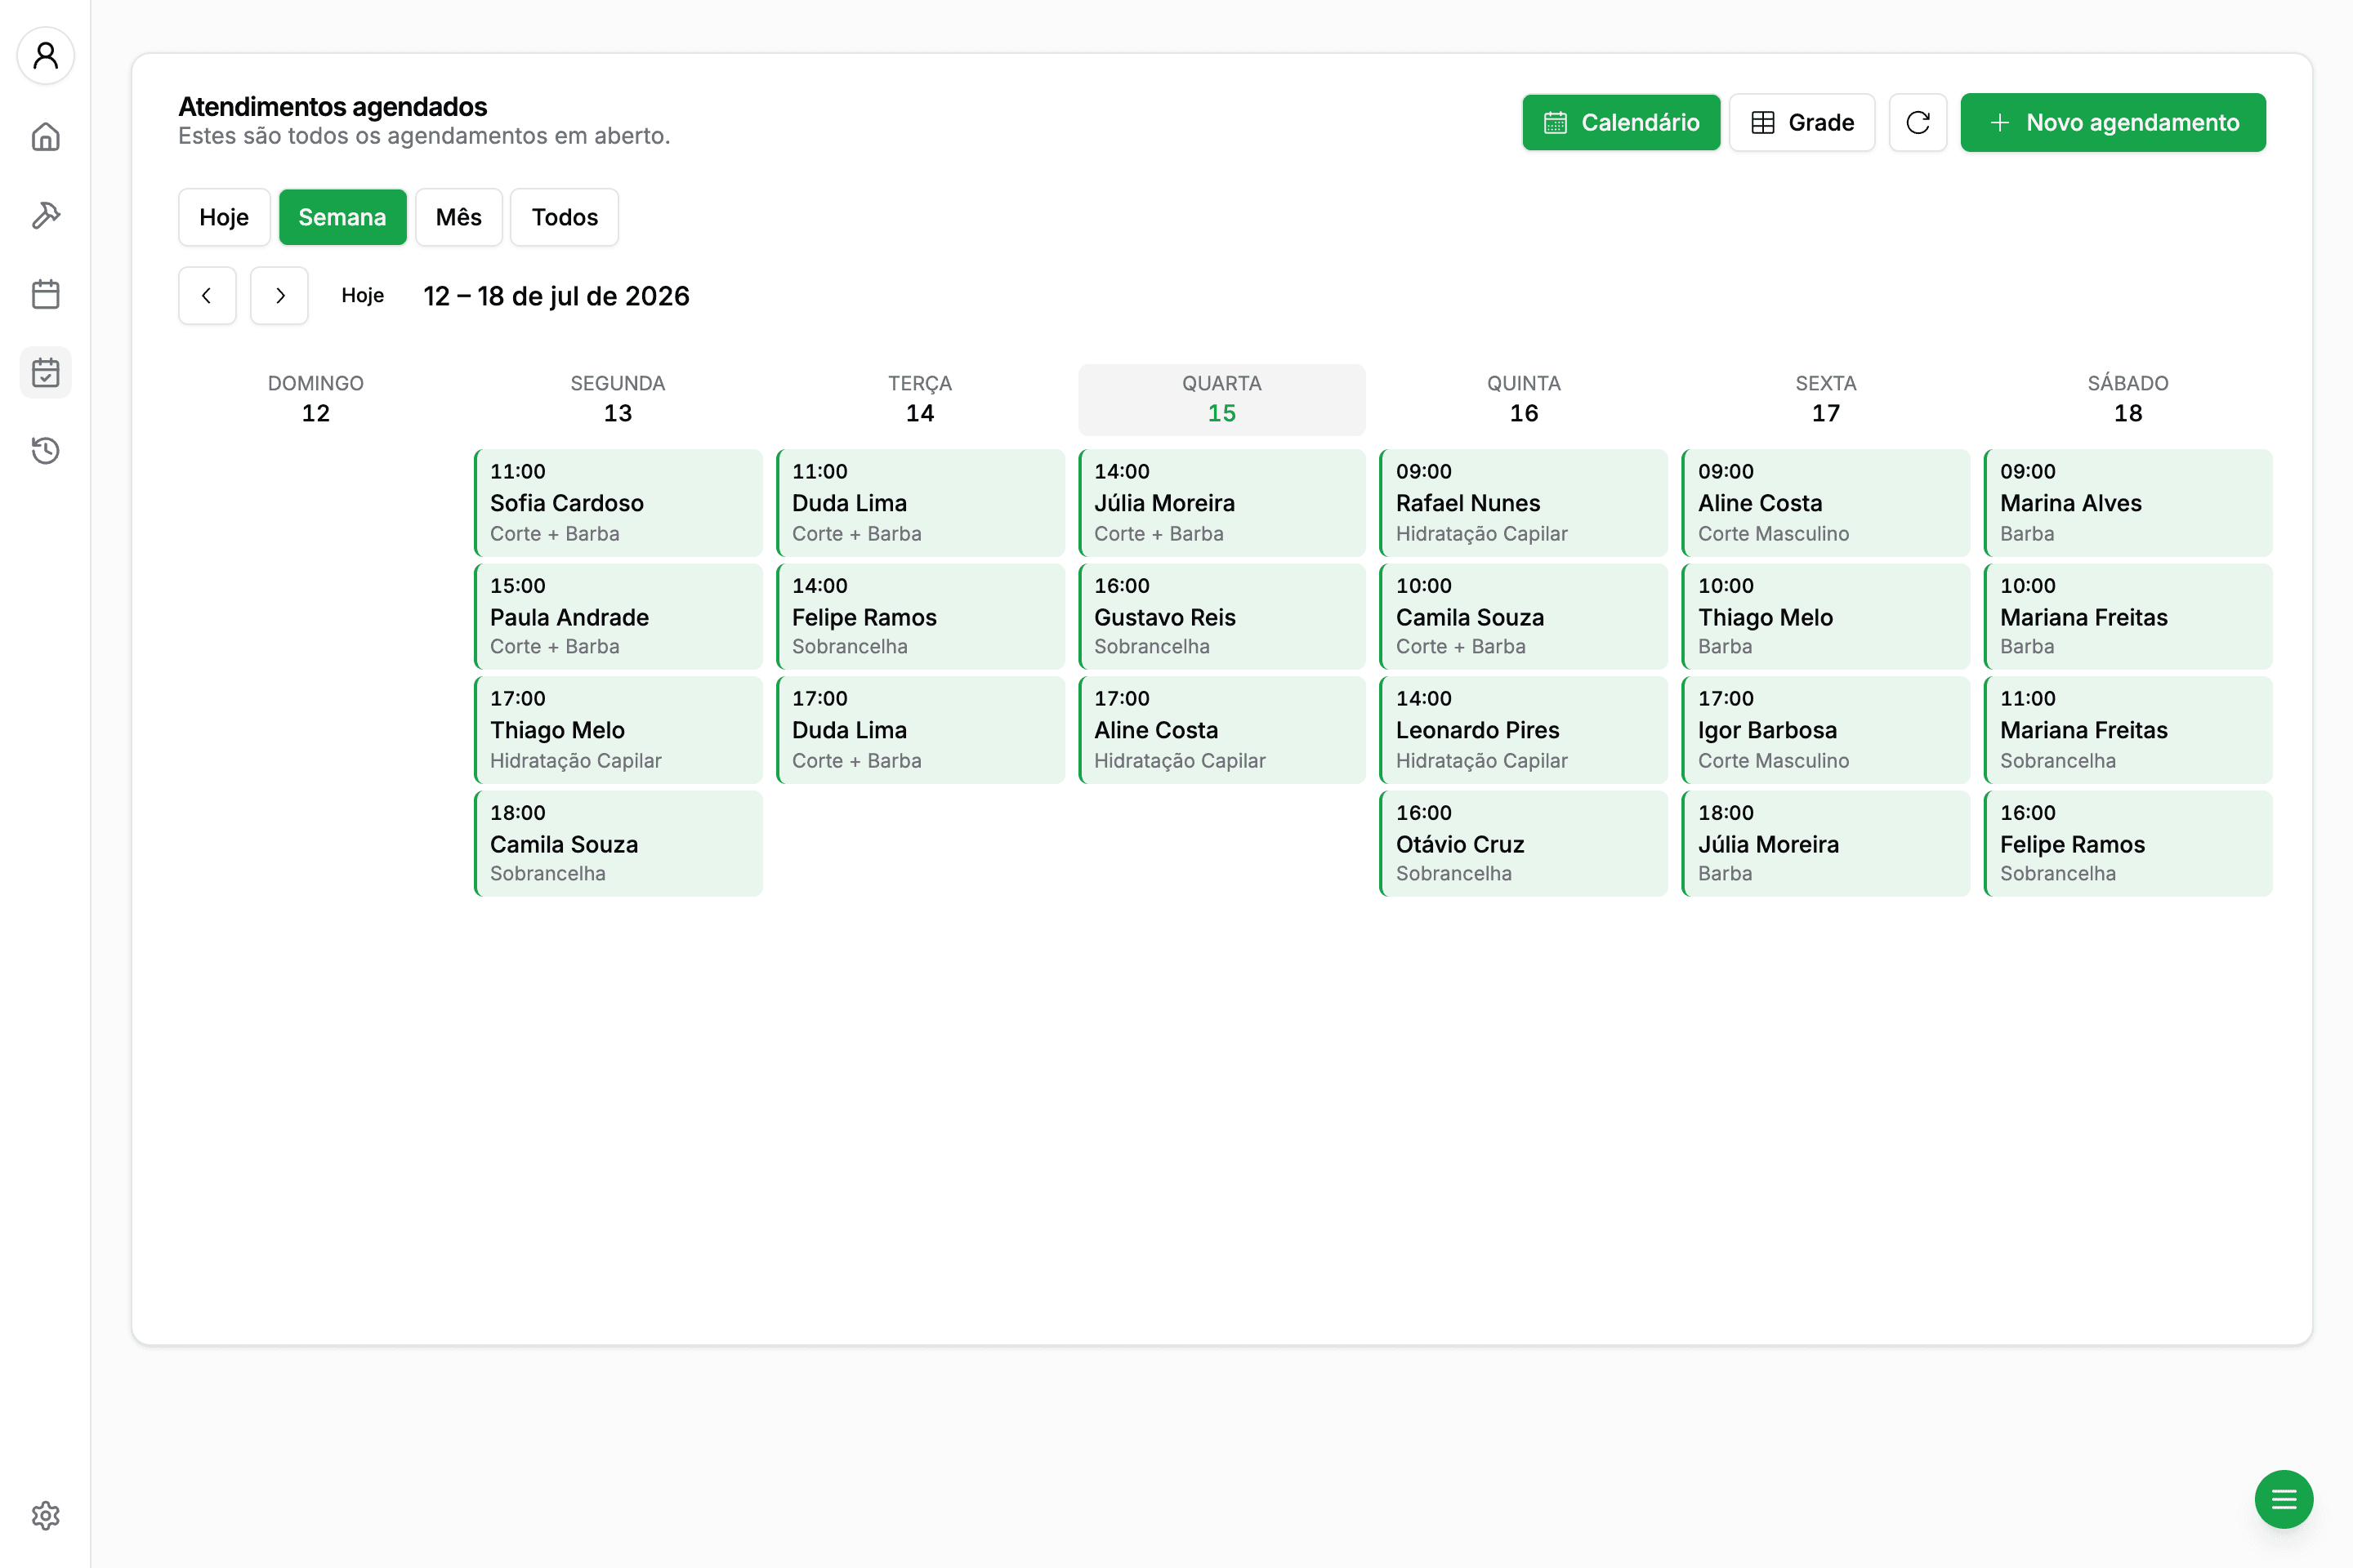
Task: Select the Mês filter tab
Action: [458, 217]
